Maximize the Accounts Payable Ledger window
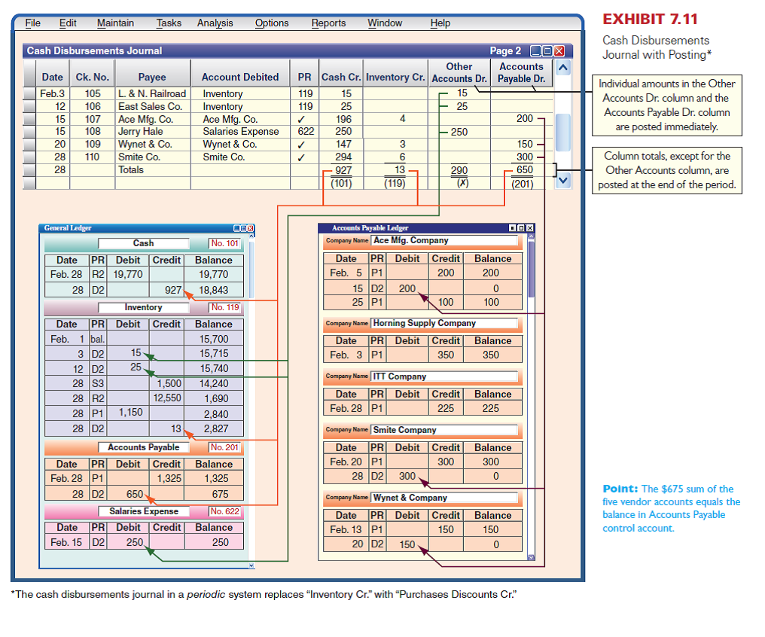The width and height of the screenshot is (765, 637). click(x=521, y=228)
